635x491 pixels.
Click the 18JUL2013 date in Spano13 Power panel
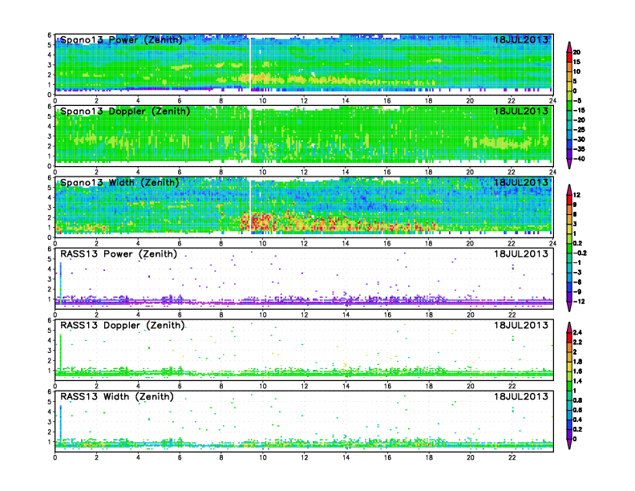[521, 39]
